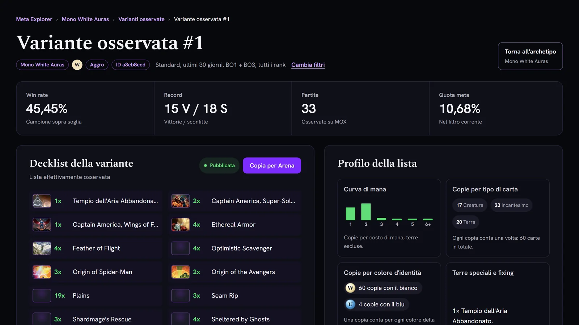Open Seam Rip card thumbnail

click(x=180, y=295)
